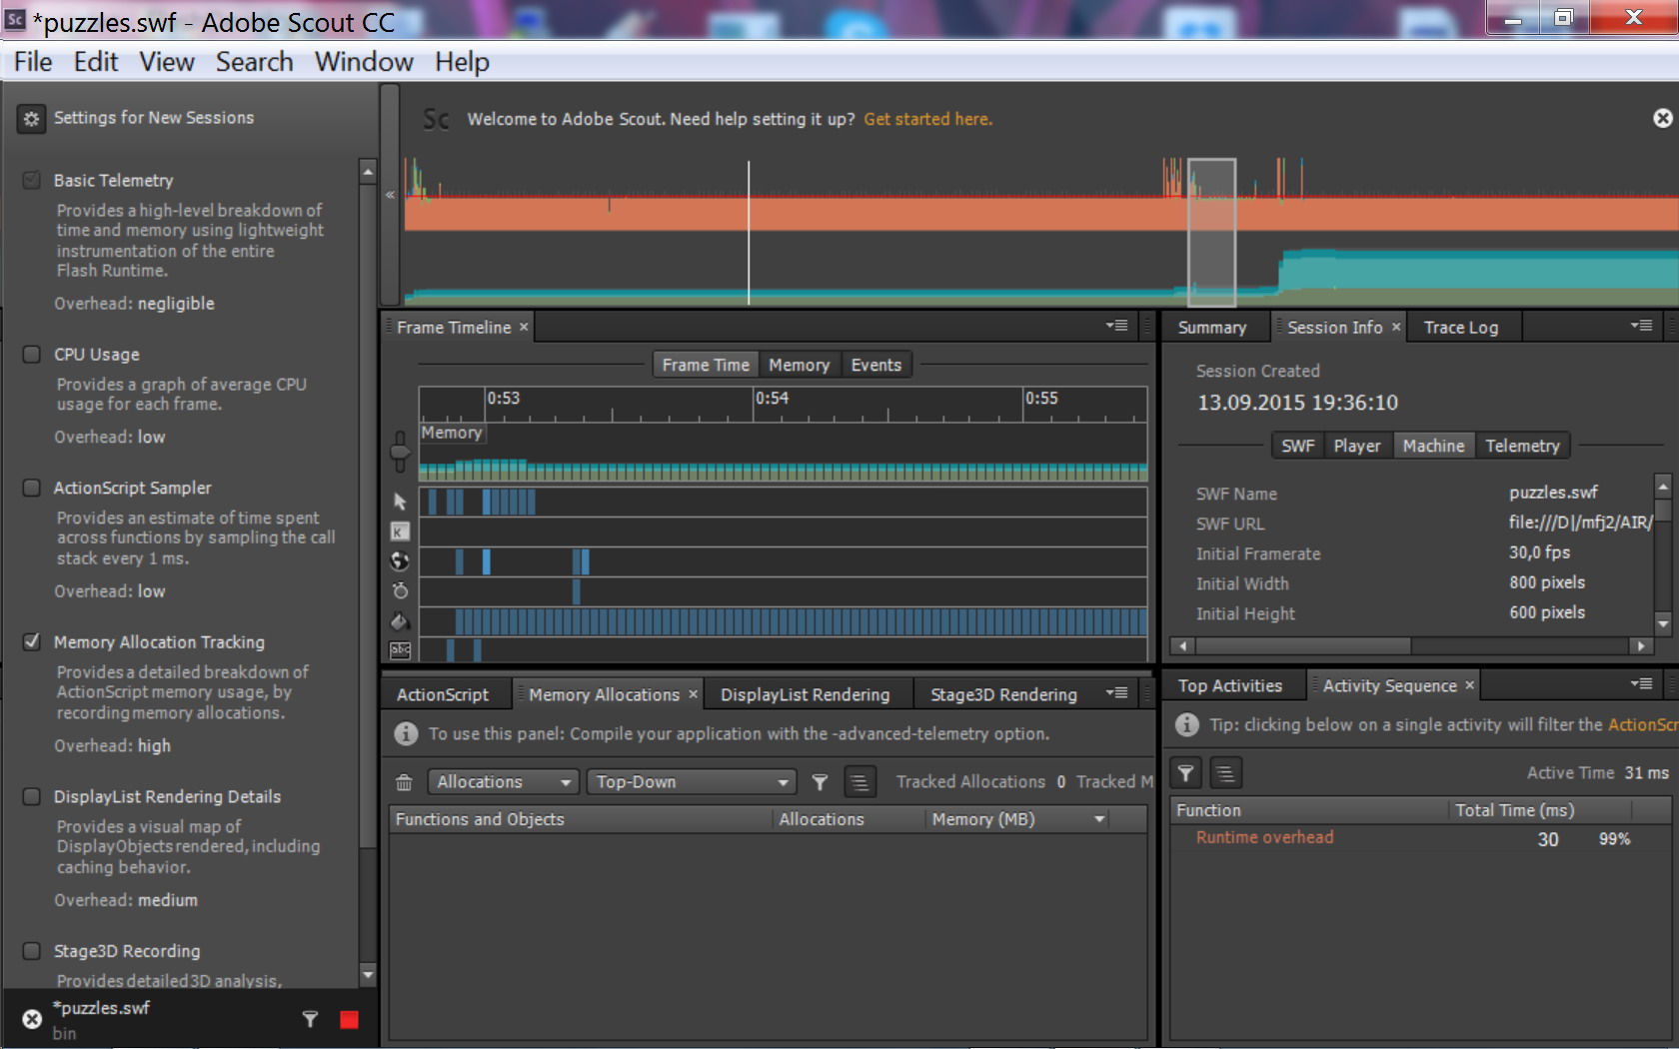The image size is (1679, 1049).
Task: Open Frame Timeline panel options menu
Action: [x=1117, y=326]
